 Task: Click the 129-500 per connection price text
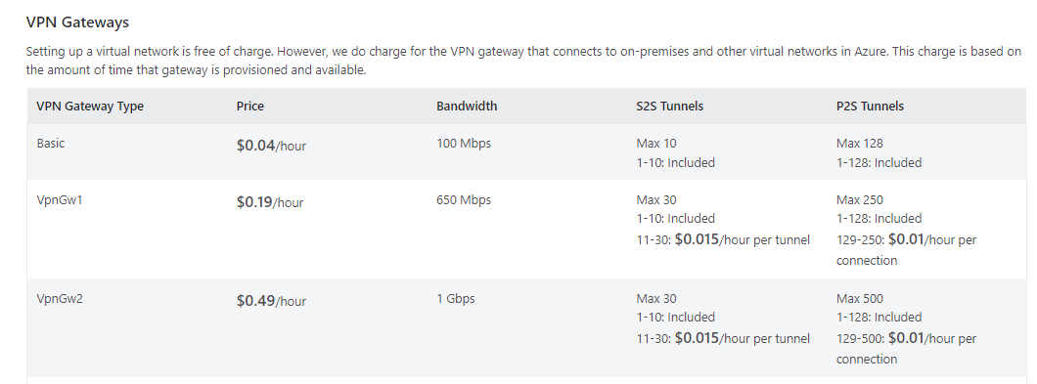pyautogui.click(x=906, y=348)
